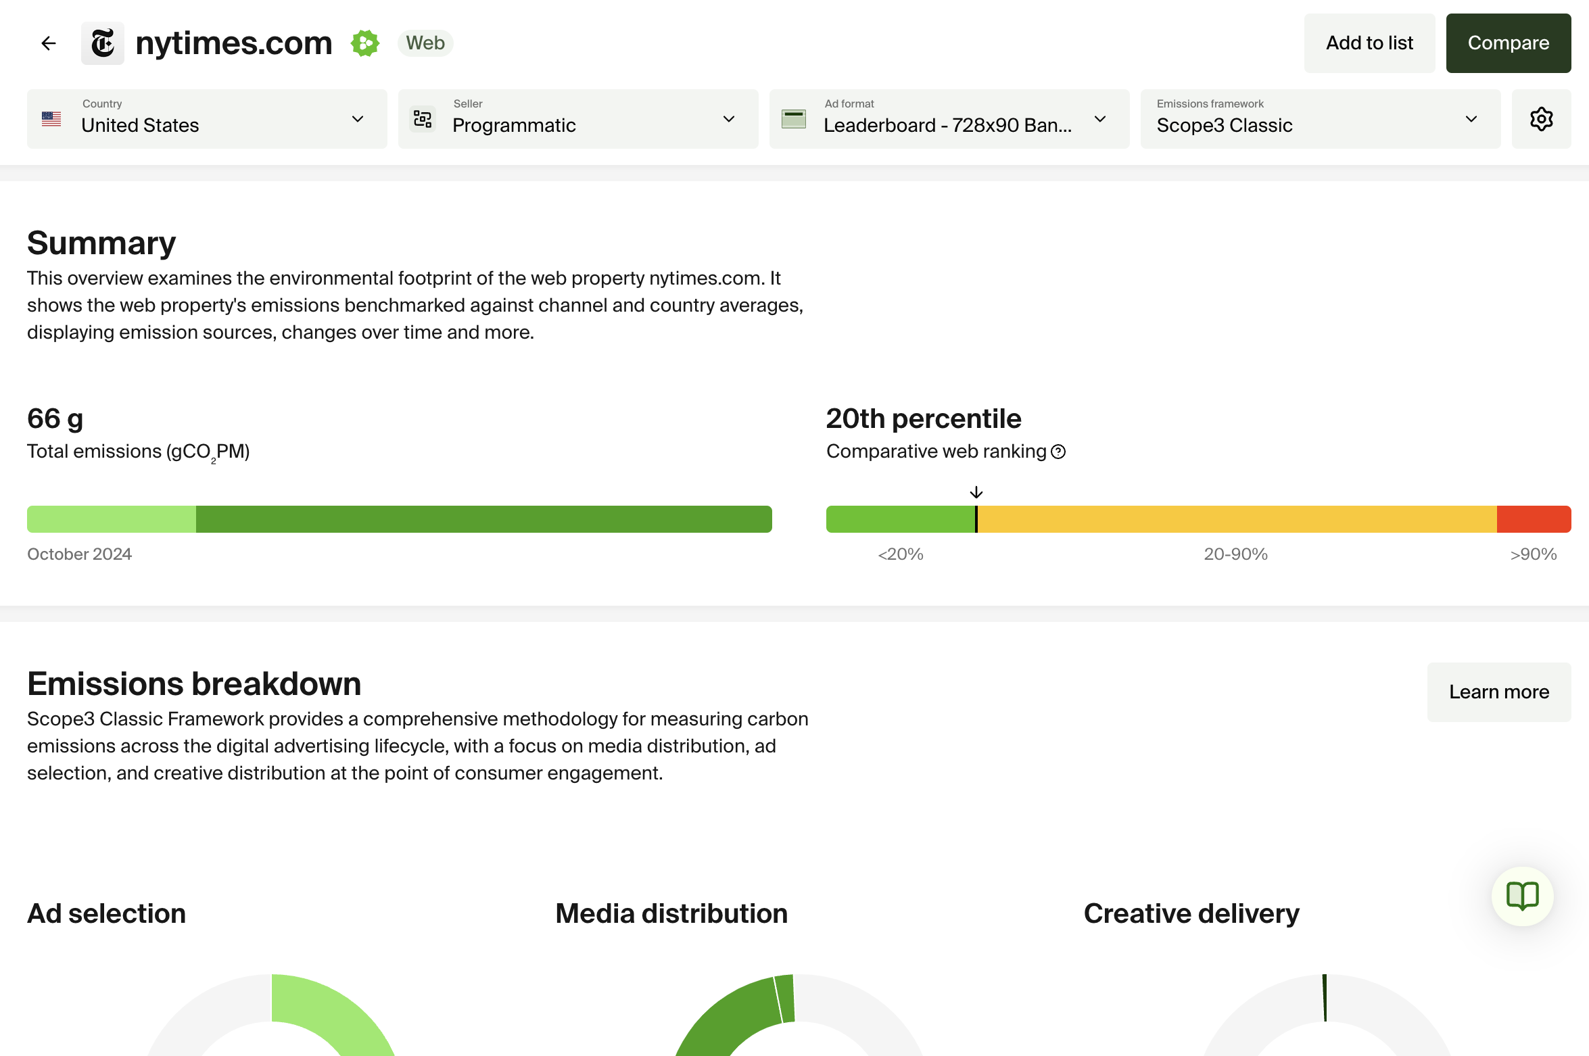Click the dark green emissions bar segment
This screenshot has width=1589, height=1056.
point(483,519)
